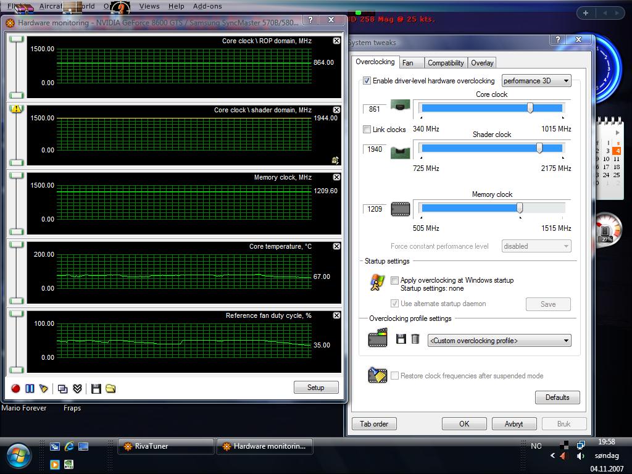Switch to the Overclocking tab
This screenshot has width=632, height=474.
click(x=375, y=62)
